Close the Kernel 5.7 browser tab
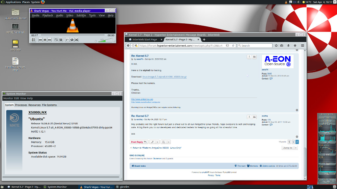 click(198, 39)
